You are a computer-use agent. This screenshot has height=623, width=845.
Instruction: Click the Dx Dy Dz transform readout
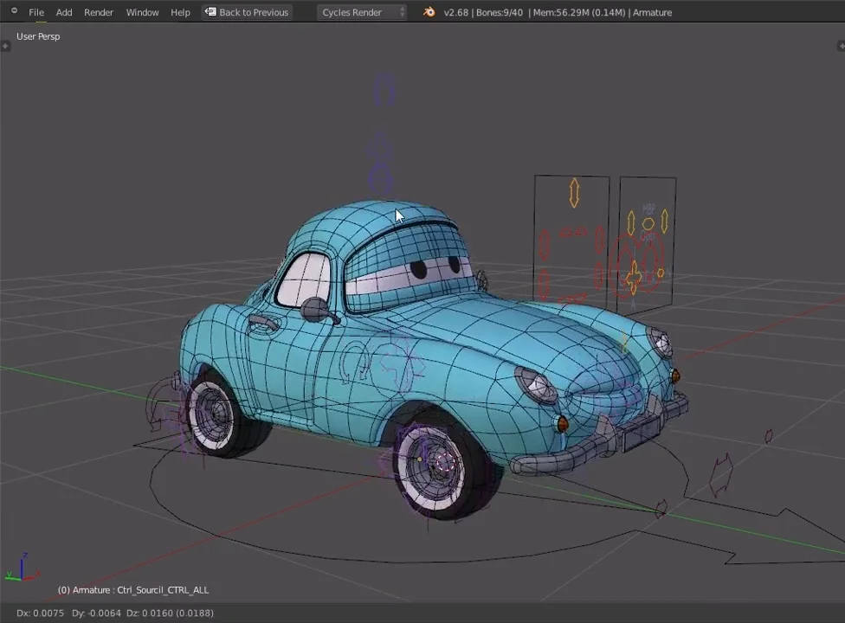[115, 613]
